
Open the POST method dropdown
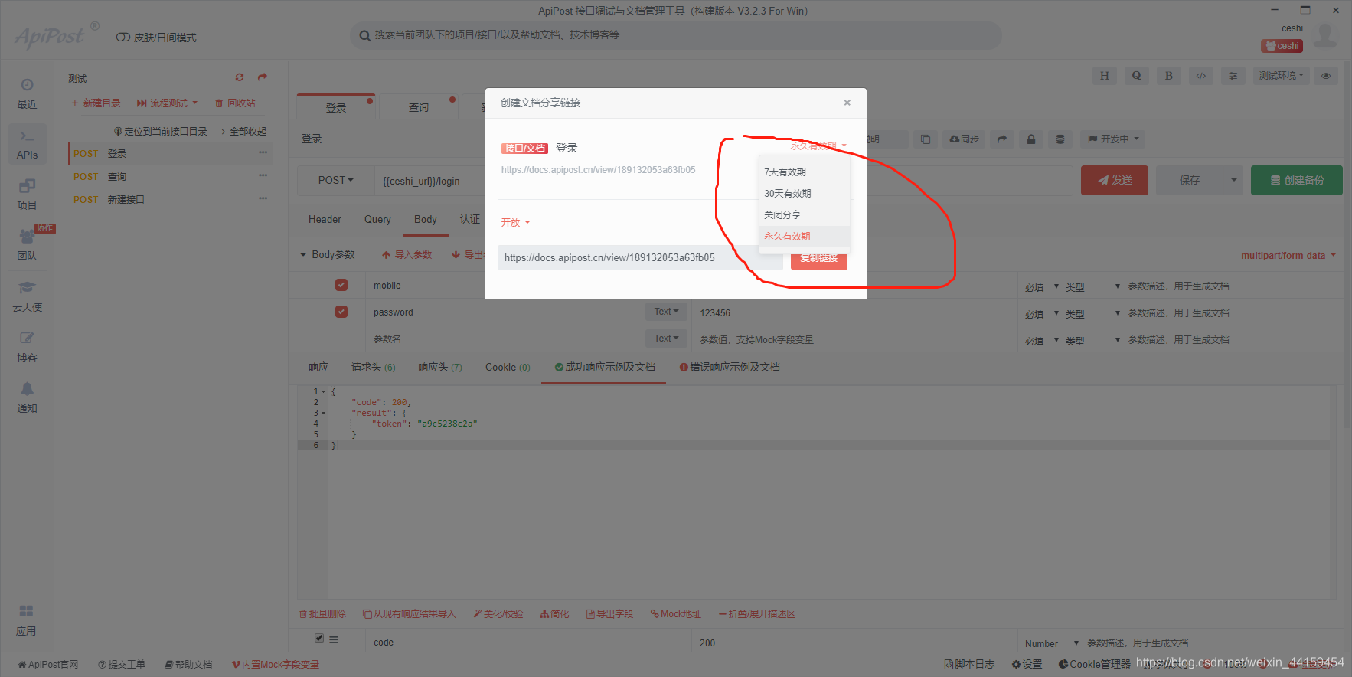(x=336, y=181)
